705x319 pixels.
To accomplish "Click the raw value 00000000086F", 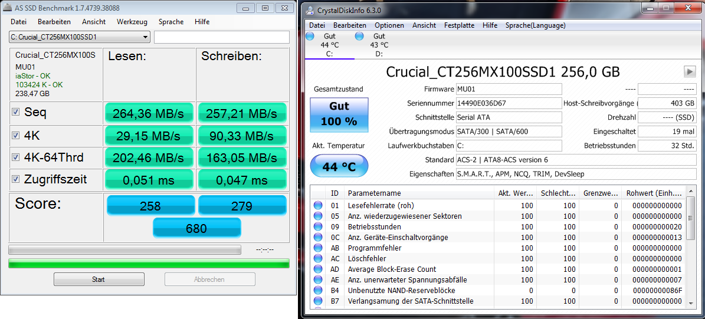I will tap(657, 290).
